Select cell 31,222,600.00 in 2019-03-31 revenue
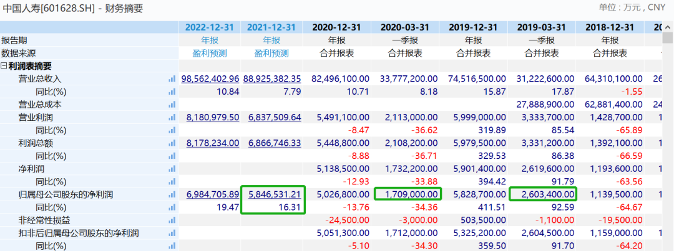The height and width of the screenshot is (251, 674). 545,79
